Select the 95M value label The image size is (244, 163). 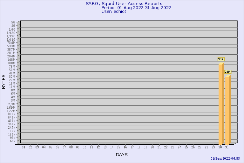point(221,59)
